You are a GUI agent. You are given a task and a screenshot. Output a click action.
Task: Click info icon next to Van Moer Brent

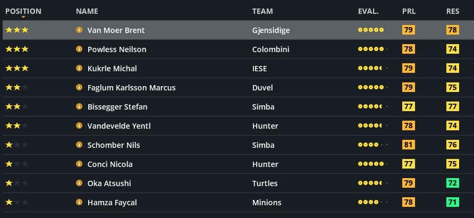[79, 30]
